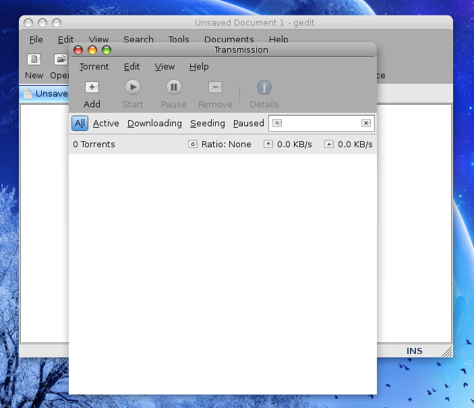Open the Torrent menu in Transmission
Screen dimensions: 474x408
click(94, 67)
